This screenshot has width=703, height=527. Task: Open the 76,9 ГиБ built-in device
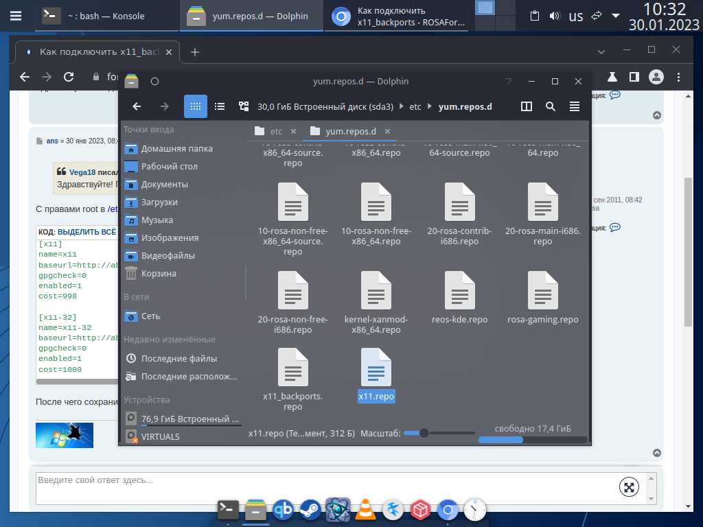183,419
